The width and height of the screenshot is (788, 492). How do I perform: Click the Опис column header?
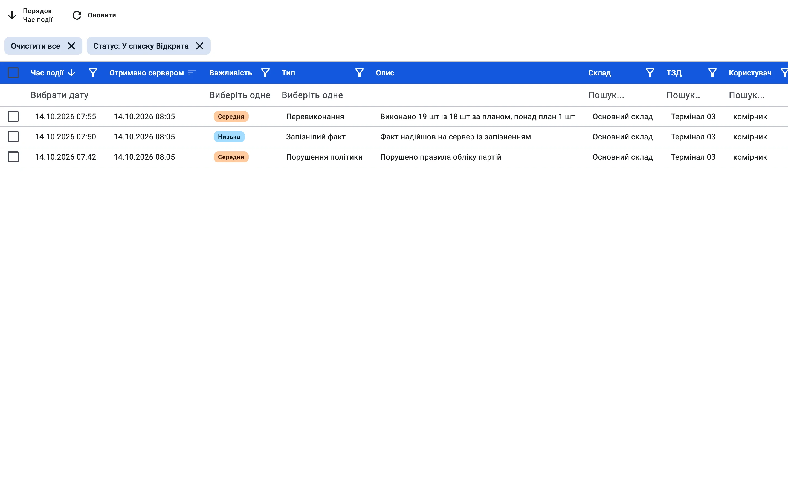[385, 73]
